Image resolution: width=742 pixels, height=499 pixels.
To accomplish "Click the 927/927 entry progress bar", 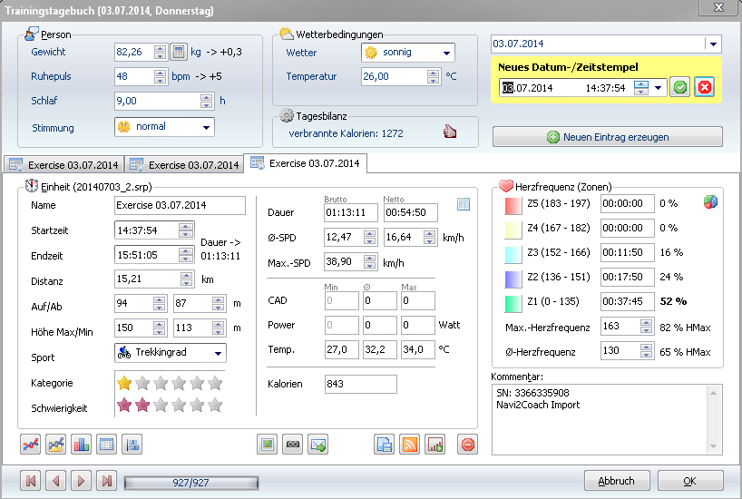I will click(x=191, y=483).
